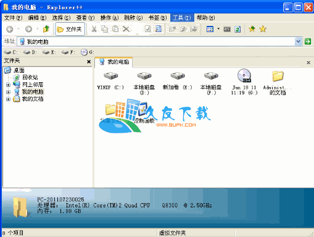Open the 查看 (V) menu
The image size is (314, 237).
[85, 18]
